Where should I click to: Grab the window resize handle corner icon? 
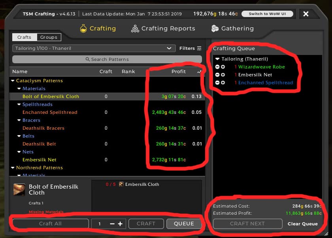point(326,233)
